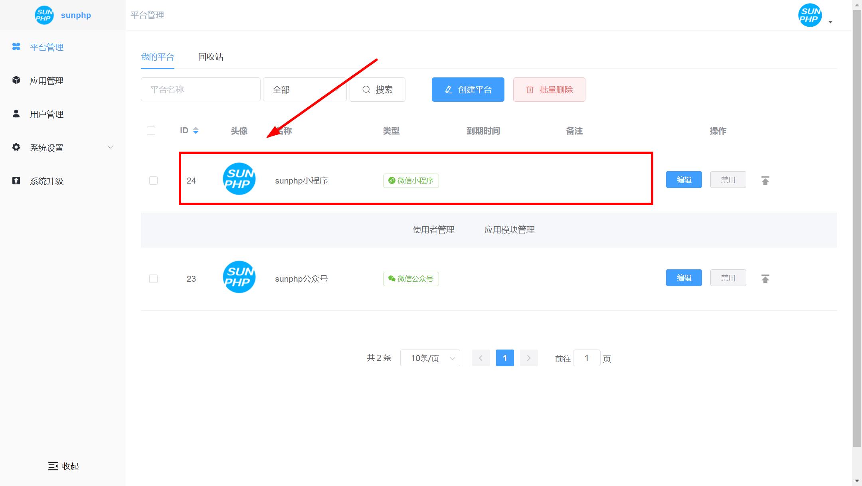The width and height of the screenshot is (862, 486).
Task: Switch to 我的平台 tab
Action: pyautogui.click(x=157, y=57)
